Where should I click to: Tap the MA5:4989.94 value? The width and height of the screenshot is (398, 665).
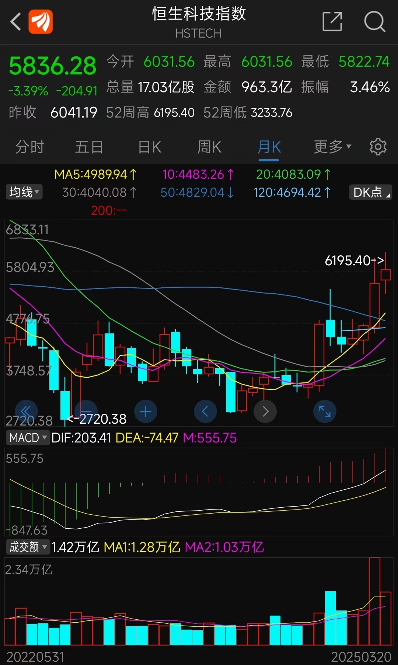95,174
